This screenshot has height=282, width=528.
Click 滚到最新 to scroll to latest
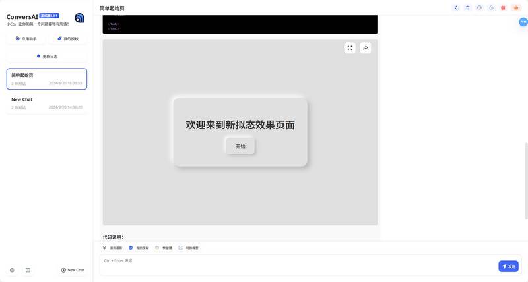[x=112, y=248]
